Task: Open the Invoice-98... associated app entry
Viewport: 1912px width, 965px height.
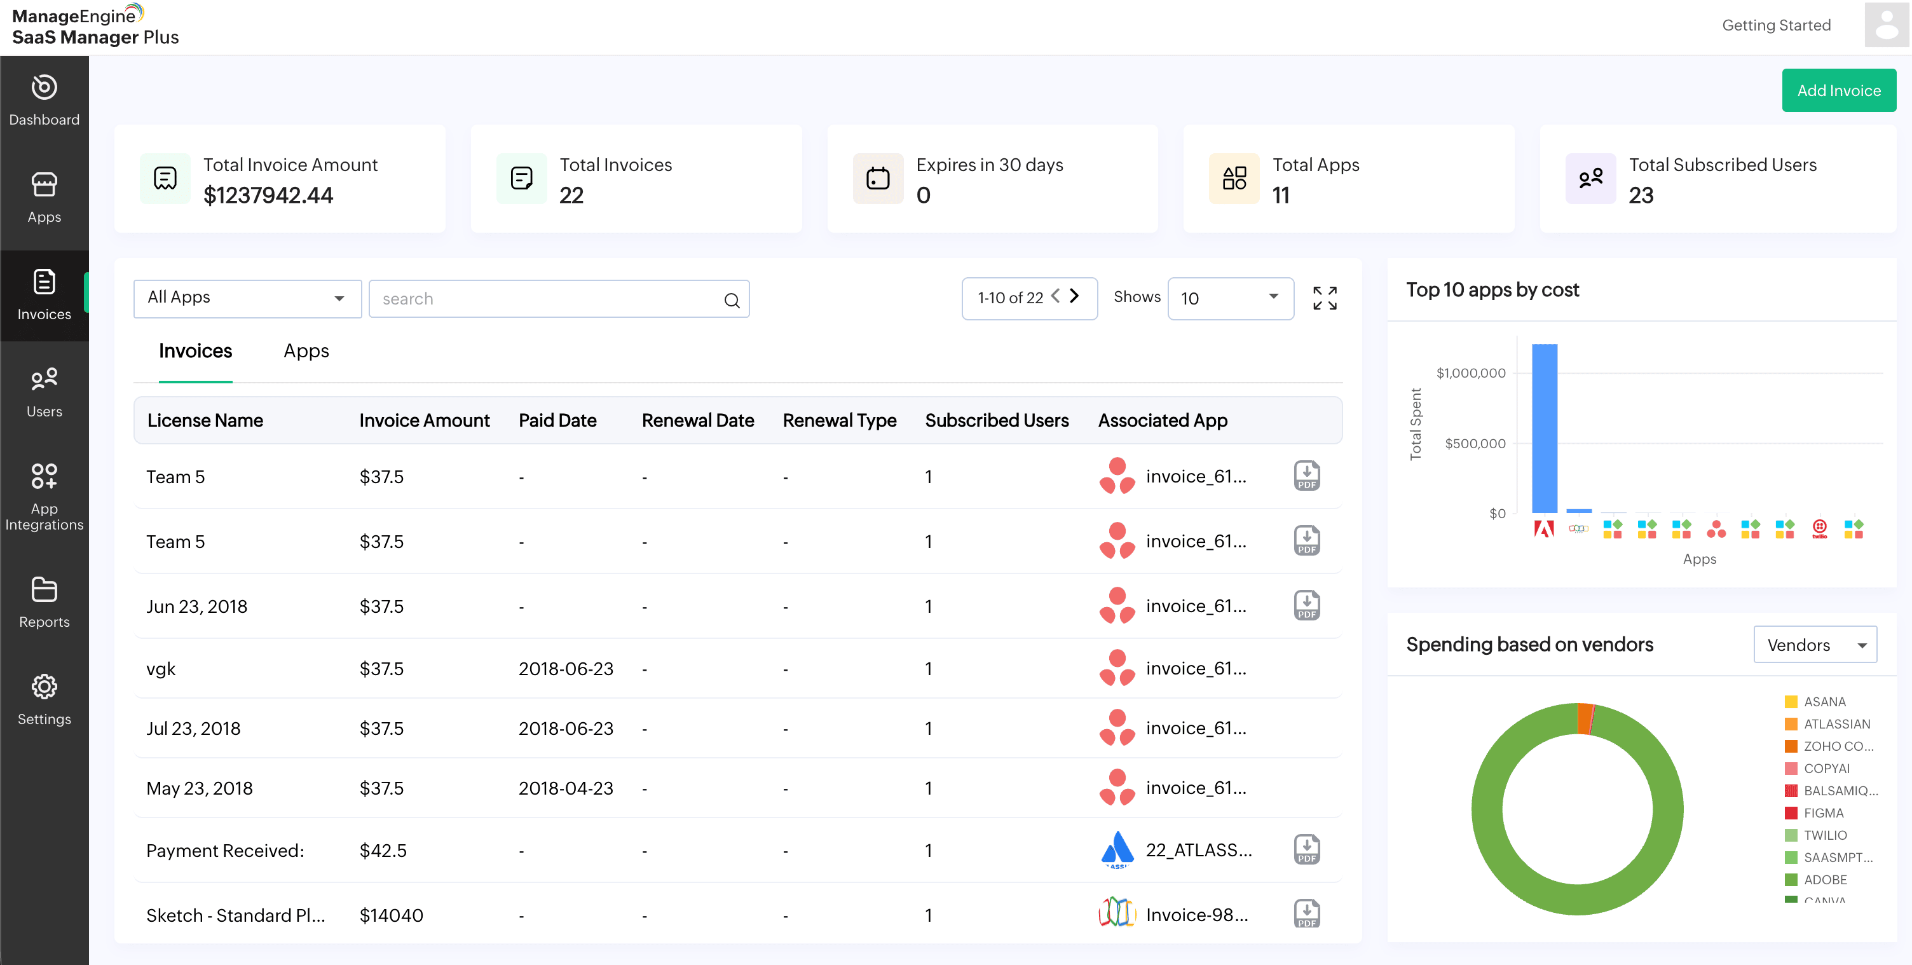Action: (x=1196, y=915)
